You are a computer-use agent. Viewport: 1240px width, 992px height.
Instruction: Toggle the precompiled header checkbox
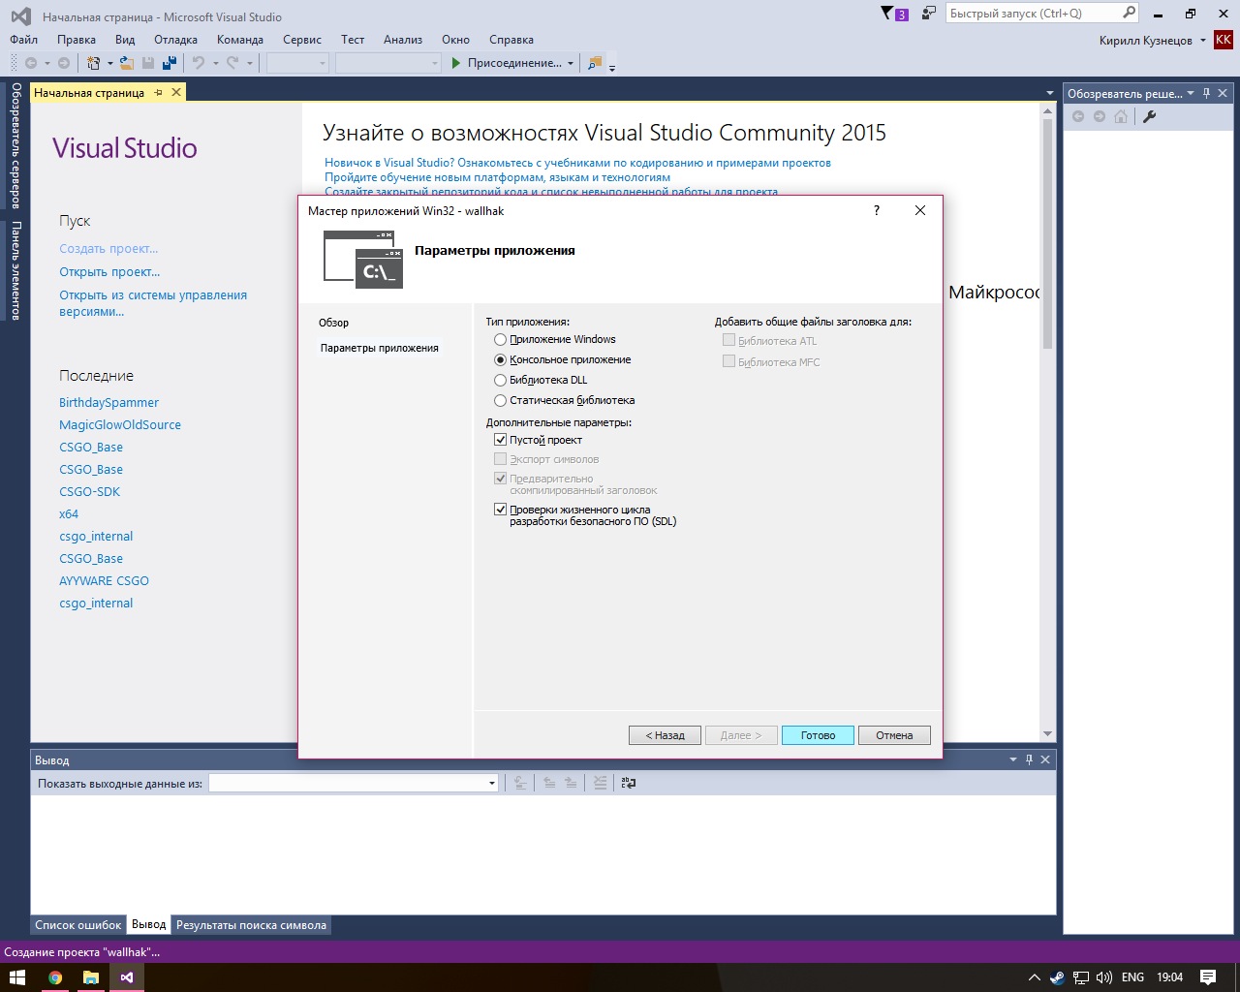pyautogui.click(x=501, y=479)
